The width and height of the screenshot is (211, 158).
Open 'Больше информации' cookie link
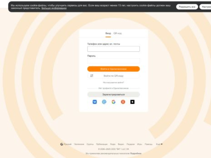(54, 8)
